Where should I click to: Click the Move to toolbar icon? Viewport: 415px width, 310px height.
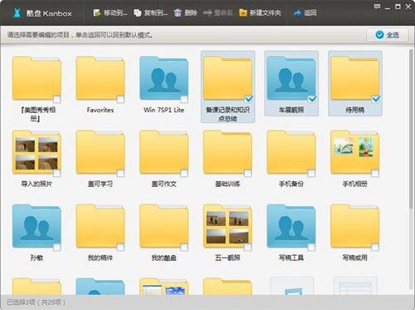coord(97,12)
